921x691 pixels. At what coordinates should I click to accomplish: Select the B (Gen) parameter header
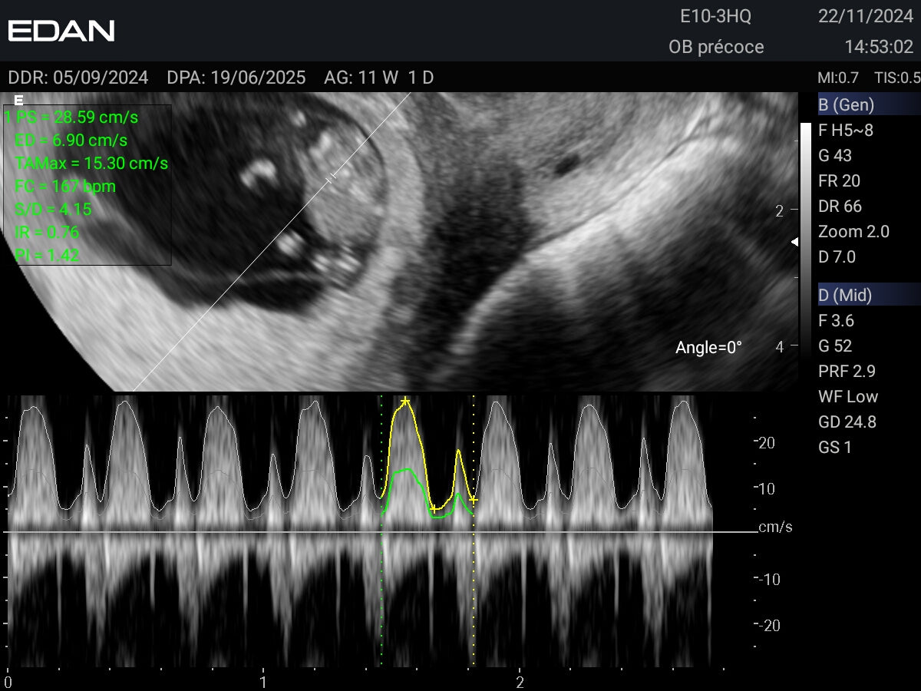click(869, 104)
